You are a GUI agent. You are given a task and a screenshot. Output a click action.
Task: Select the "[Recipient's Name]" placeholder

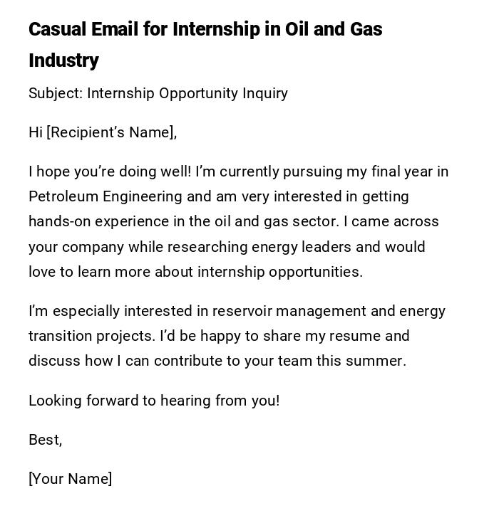pos(111,132)
